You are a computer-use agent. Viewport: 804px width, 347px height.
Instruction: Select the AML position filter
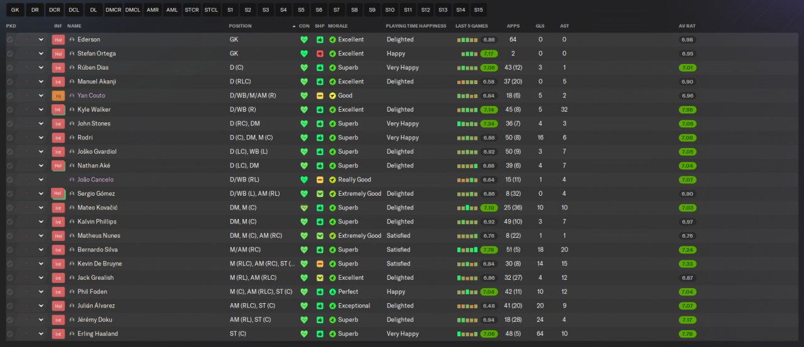click(172, 10)
